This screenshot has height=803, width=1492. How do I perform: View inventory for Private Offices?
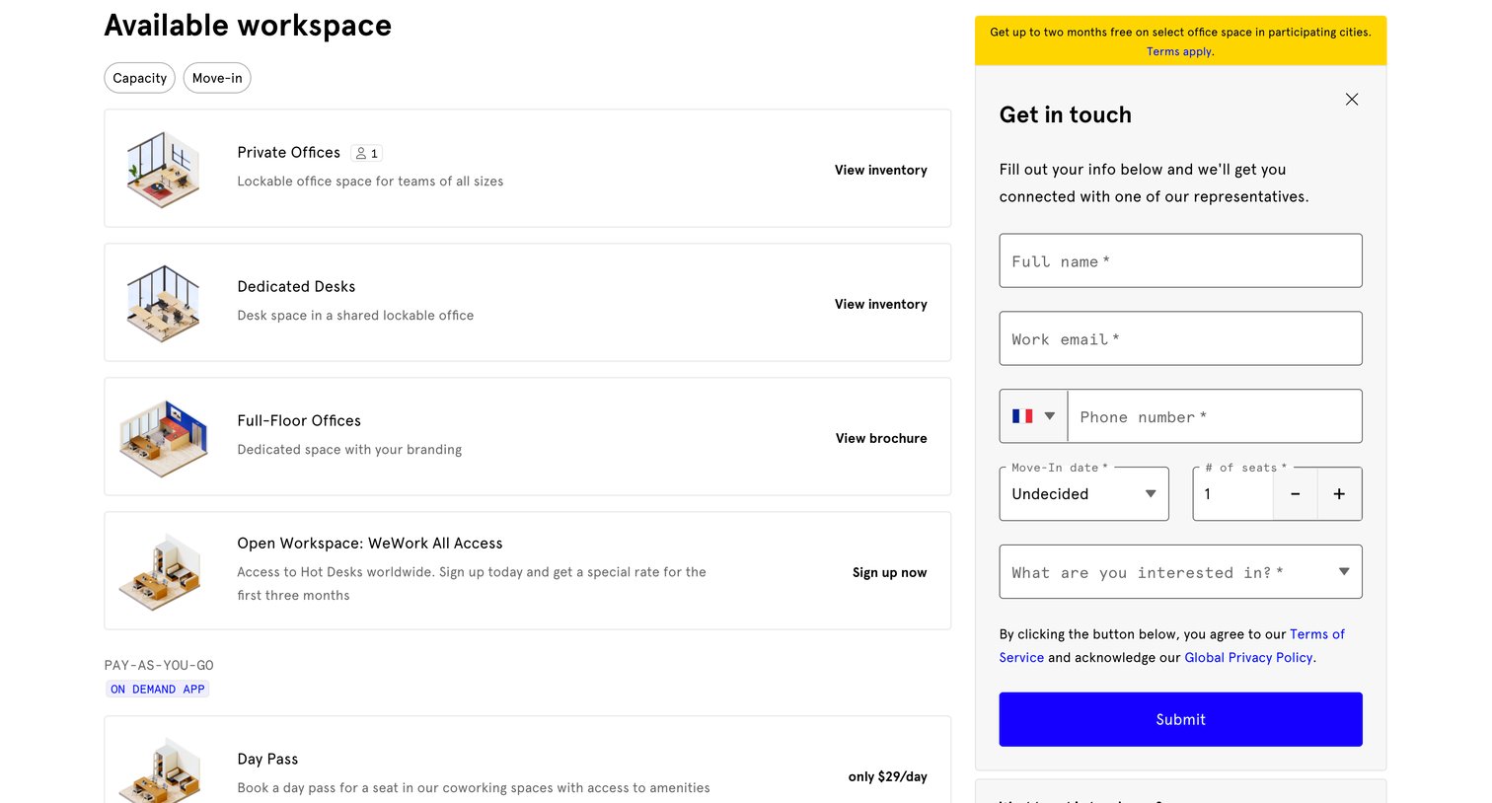coord(880,170)
